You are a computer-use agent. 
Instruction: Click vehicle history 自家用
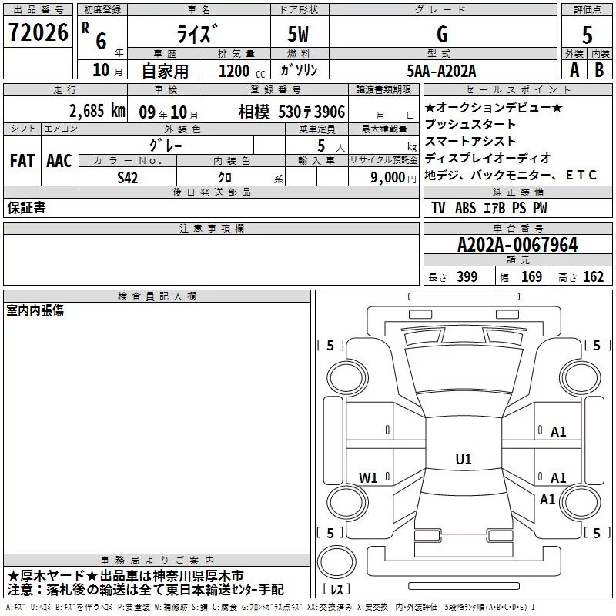point(165,71)
